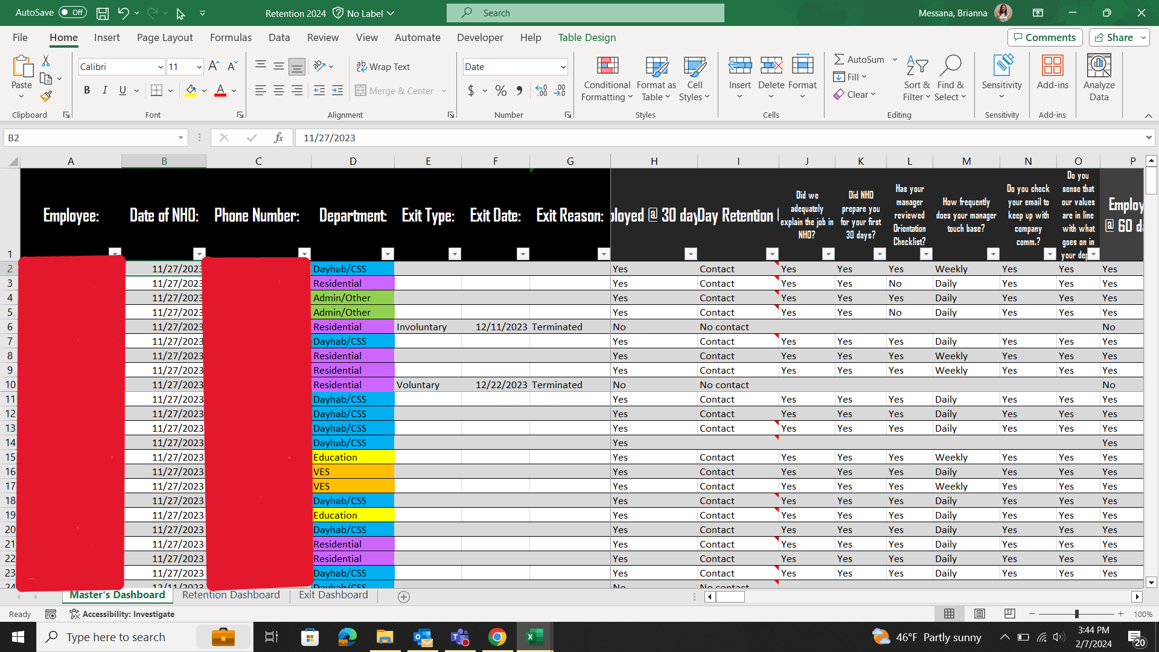Click Accessibility: Investigate in status bar
Viewport: 1159px width, 652px height.
122,614
